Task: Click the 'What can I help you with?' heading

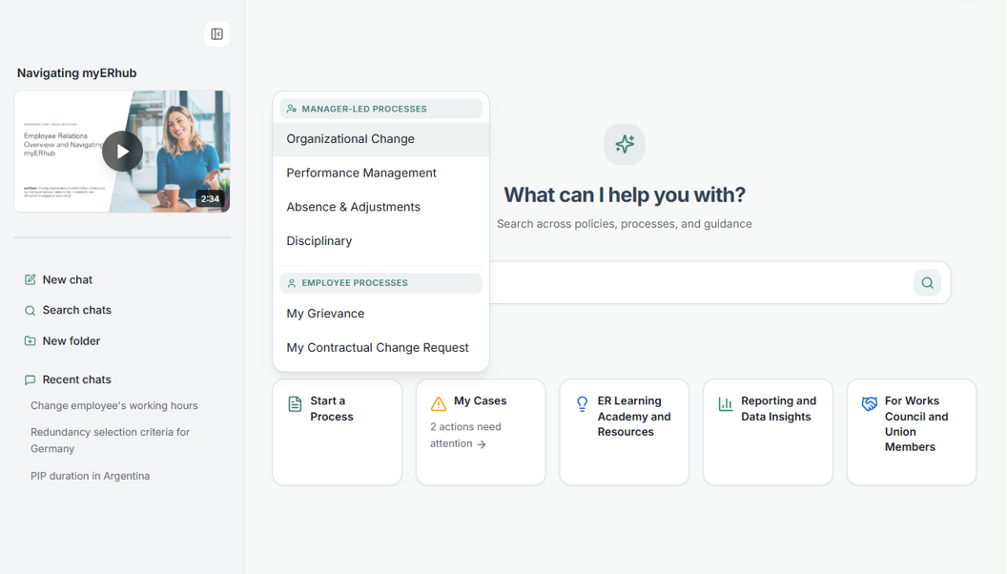Action: (x=625, y=195)
